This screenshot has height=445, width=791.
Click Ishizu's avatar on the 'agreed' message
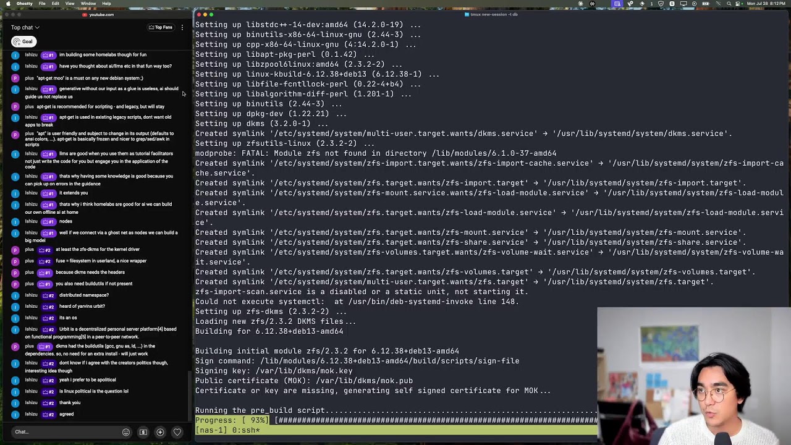tap(15, 414)
